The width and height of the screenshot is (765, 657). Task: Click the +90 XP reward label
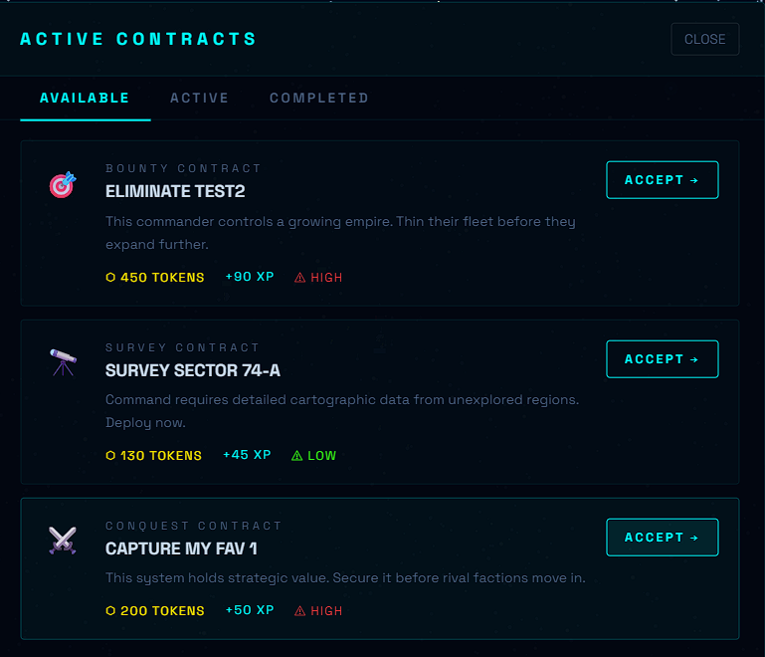coord(250,277)
